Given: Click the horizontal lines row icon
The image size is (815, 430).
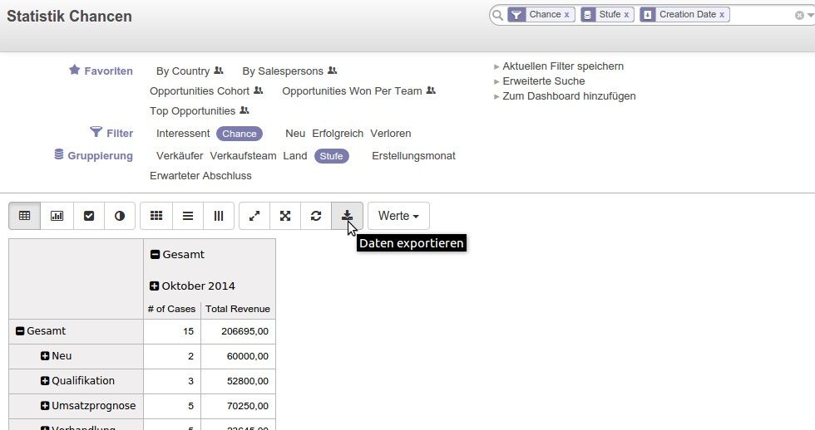Looking at the screenshot, I should click(x=188, y=216).
